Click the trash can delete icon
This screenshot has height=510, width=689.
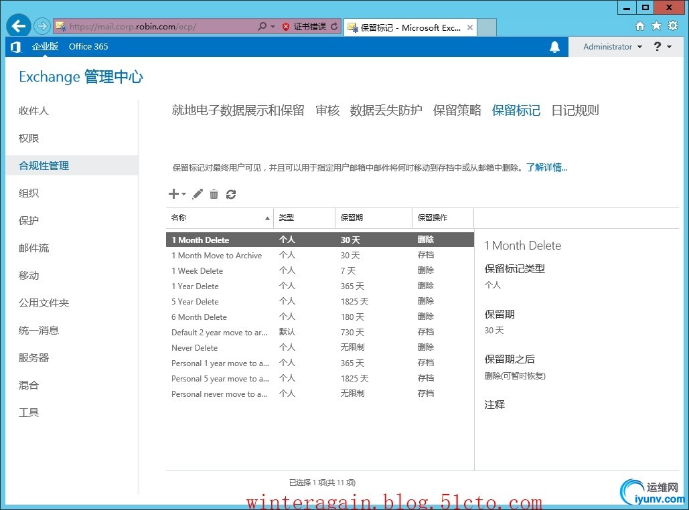[214, 193]
